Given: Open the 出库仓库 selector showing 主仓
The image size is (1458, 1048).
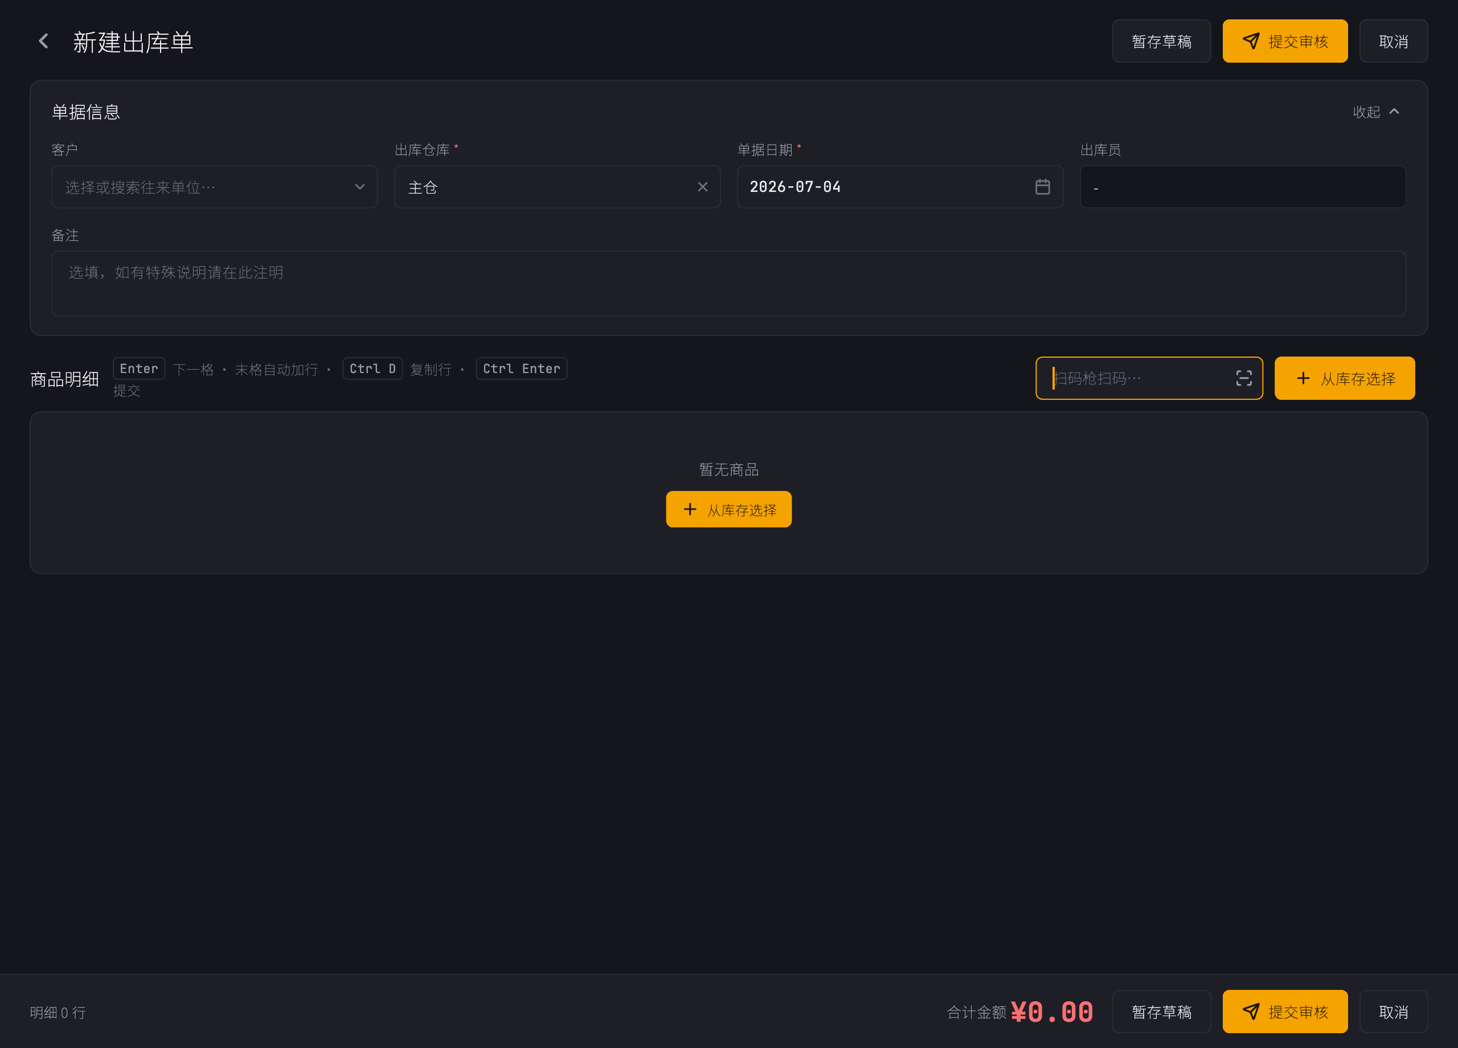Looking at the screenshot, I should point(558,187).
